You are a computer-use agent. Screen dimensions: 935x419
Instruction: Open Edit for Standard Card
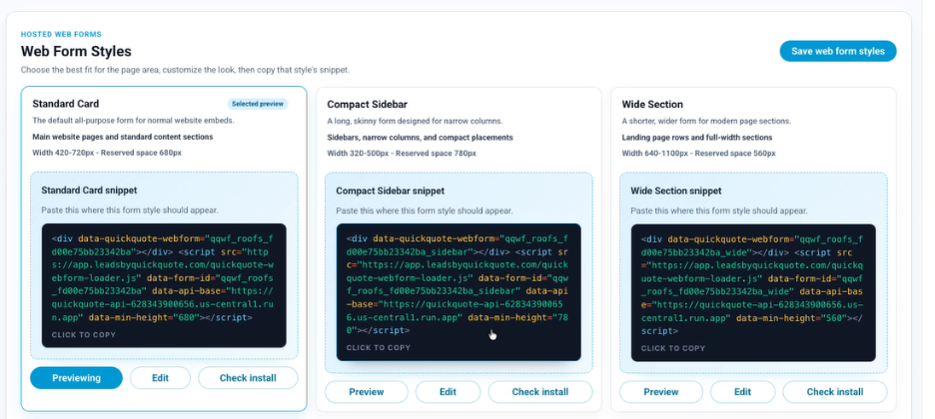tap(161, 378)
